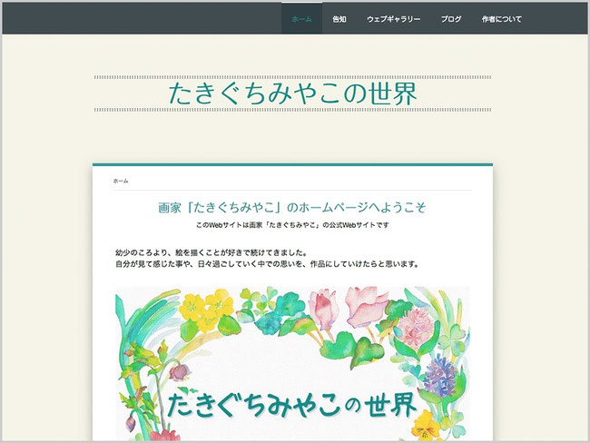590x443 pixels.
Task: Go to the ウェブギャラリー page
Action: point(393,19)
